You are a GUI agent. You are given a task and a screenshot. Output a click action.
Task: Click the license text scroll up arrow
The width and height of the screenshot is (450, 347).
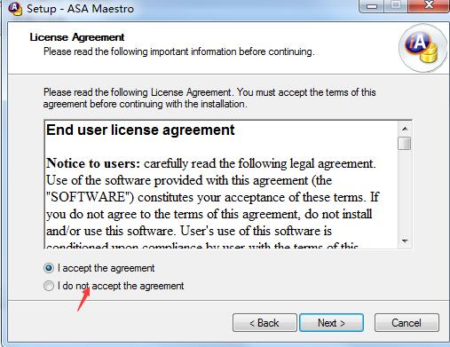click(x=405, y=129)
